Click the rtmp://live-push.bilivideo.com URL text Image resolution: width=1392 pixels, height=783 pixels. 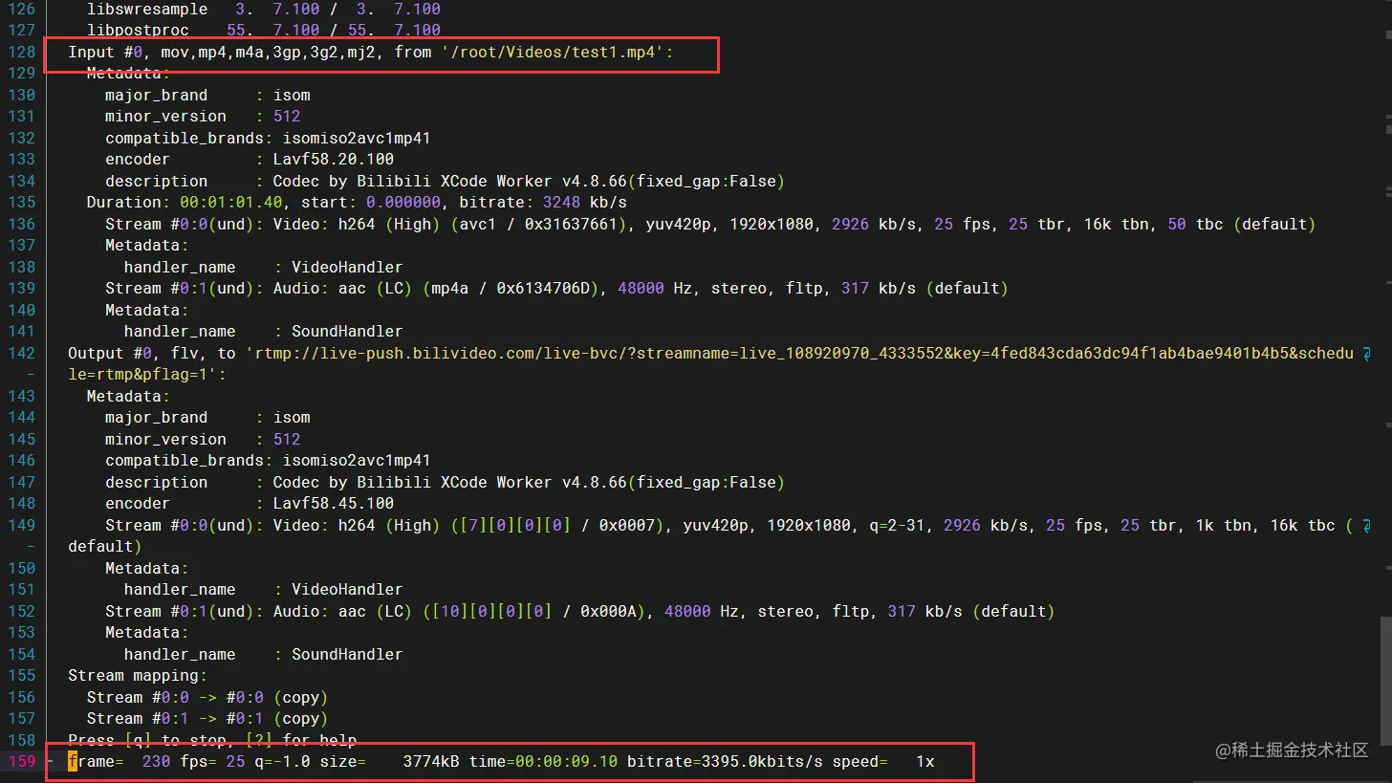(x=799, y=353)
